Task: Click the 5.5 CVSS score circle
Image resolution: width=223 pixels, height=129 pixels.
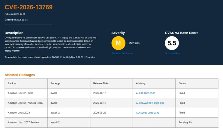Action: tap(172, 43)
